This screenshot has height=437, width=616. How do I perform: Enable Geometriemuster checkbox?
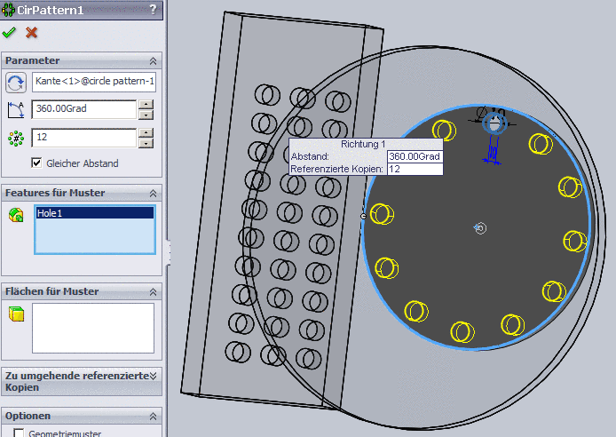pyautogui.click(x=19, y=433)
